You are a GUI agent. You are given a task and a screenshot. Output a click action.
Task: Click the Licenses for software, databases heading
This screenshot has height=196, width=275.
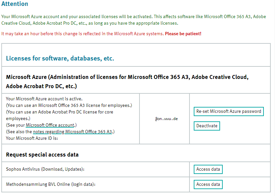coord(60,59)
